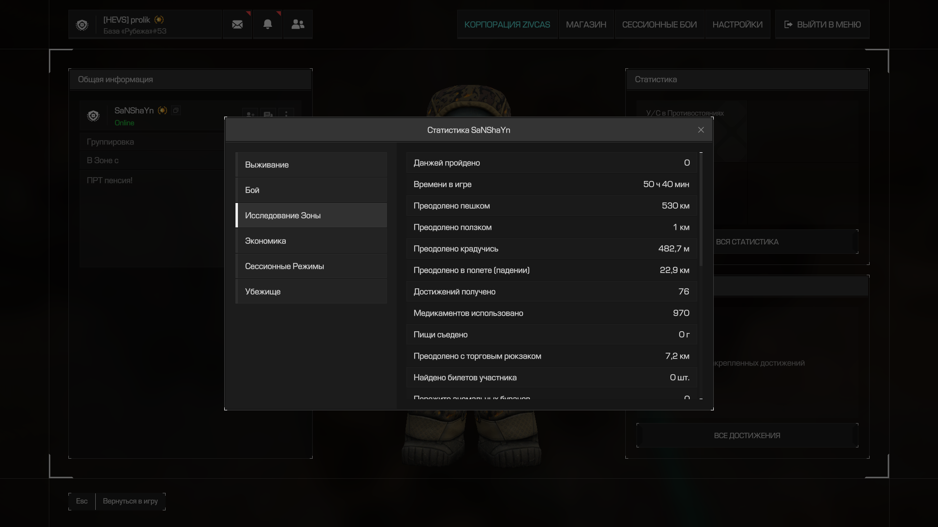Click the 7,2 км value
The width and height of the screenshot is (938, 527).
point(677,356)
